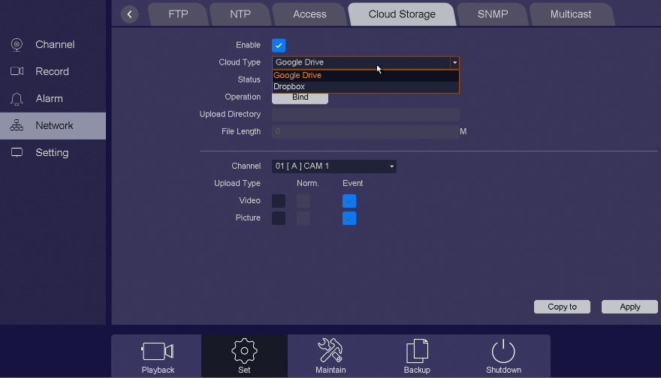Open Playback from the bottom bar

[x=157, y=356]
